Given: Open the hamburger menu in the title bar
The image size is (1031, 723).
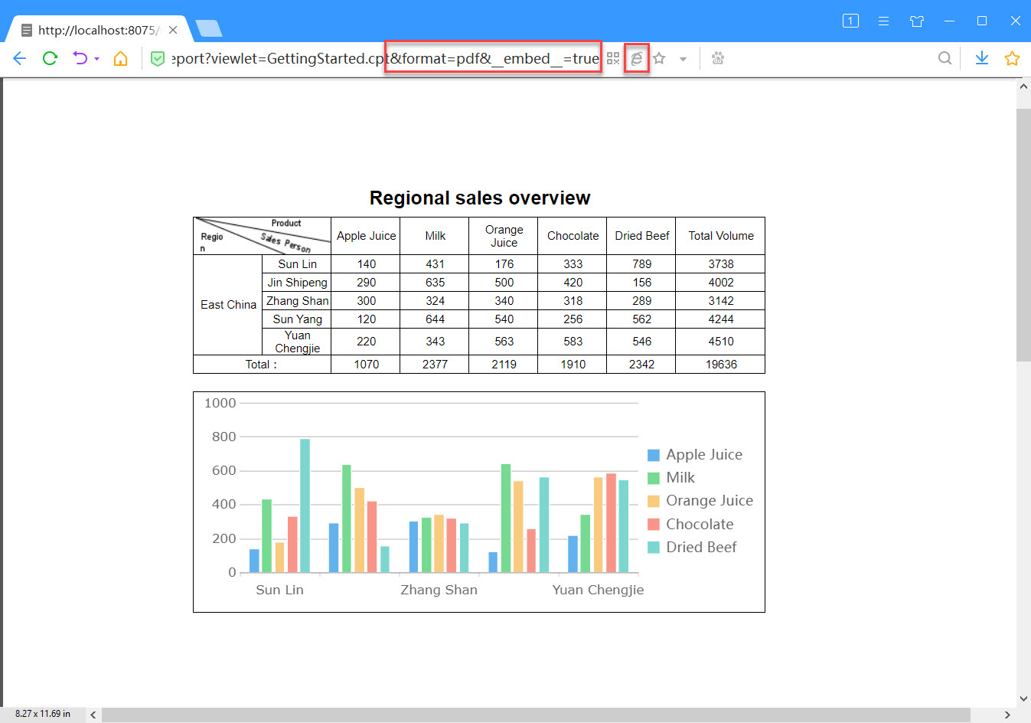Looking at the screenshot, I should click(x=883, y=21).
